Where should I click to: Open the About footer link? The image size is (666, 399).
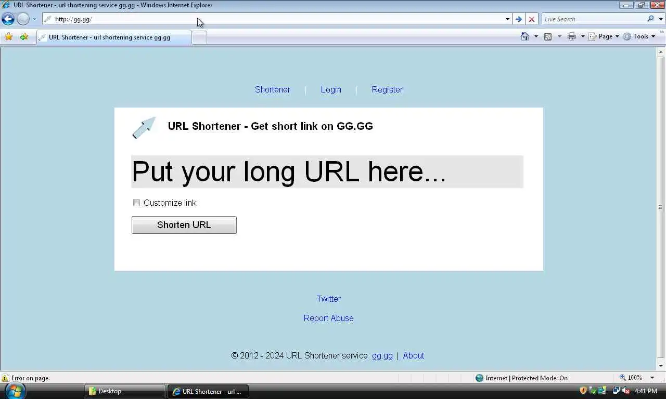[x=414, y=355]
